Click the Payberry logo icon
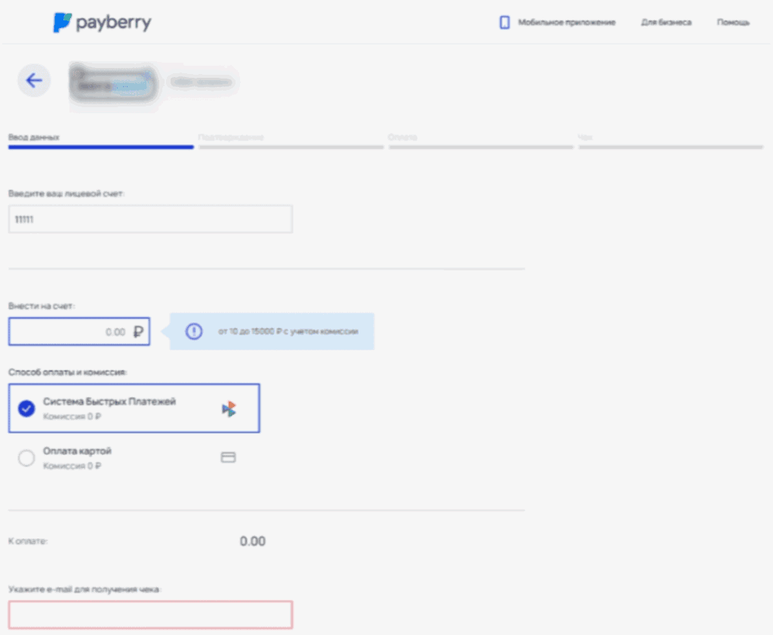This screenshot has width=773, height=635. (x=64, y=22)
